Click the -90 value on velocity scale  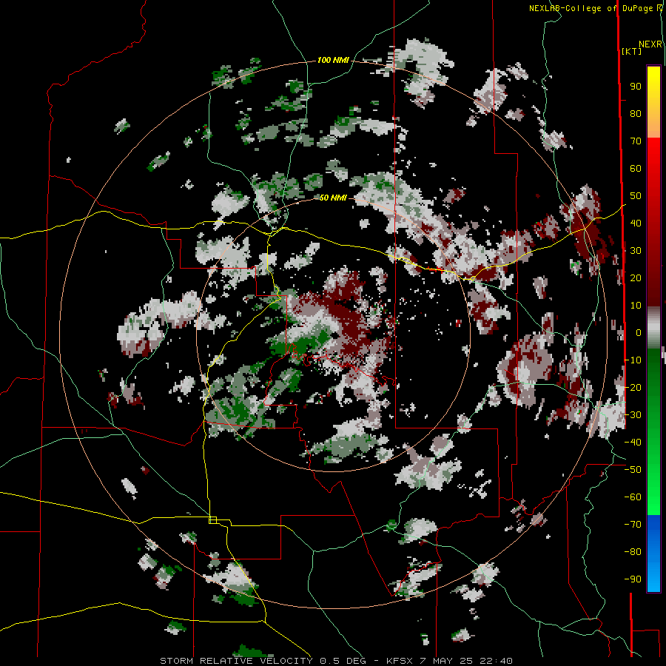tap(633, 579)
